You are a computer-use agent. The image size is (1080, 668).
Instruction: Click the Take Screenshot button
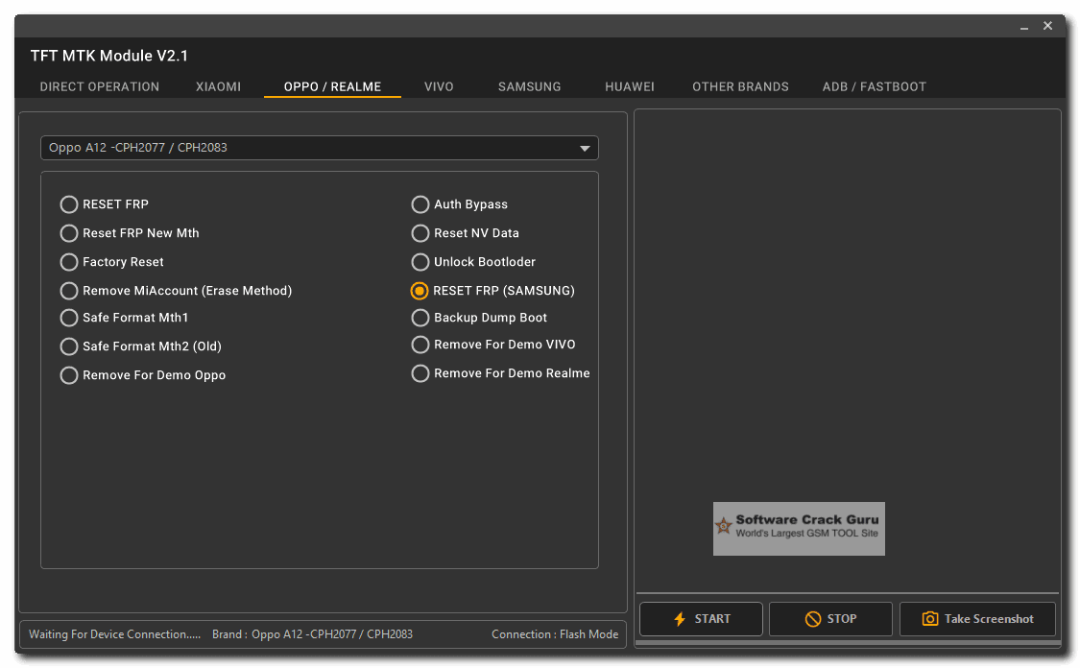[x=977, y=619]
